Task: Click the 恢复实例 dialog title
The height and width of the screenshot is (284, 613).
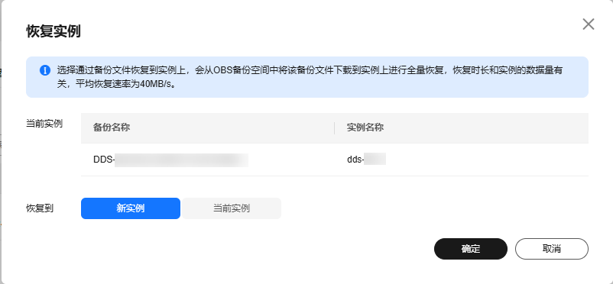Action: (54, 31)
